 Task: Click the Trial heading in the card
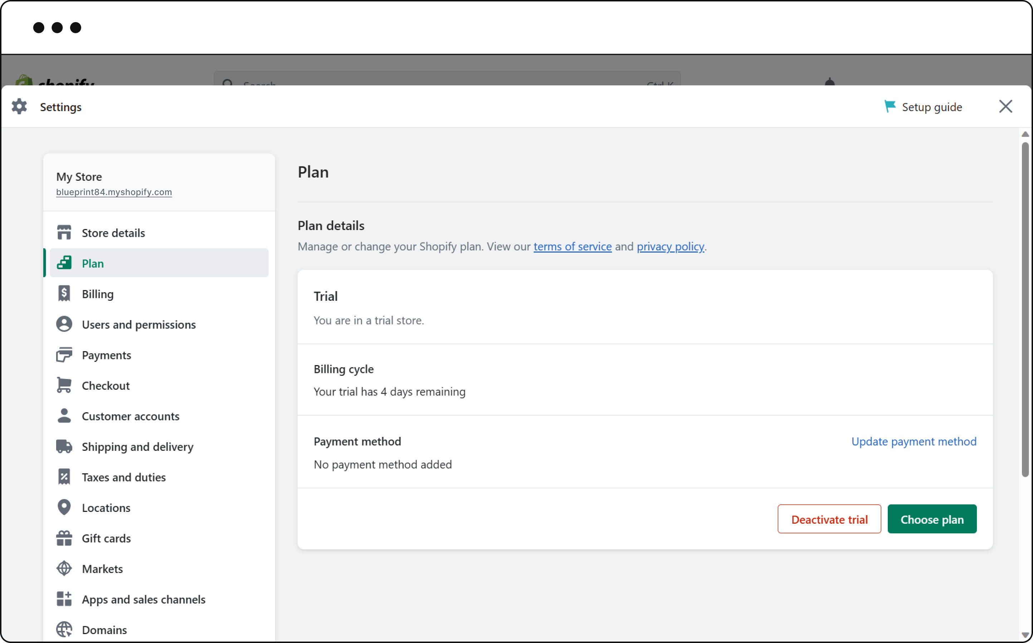coord(326,296)
